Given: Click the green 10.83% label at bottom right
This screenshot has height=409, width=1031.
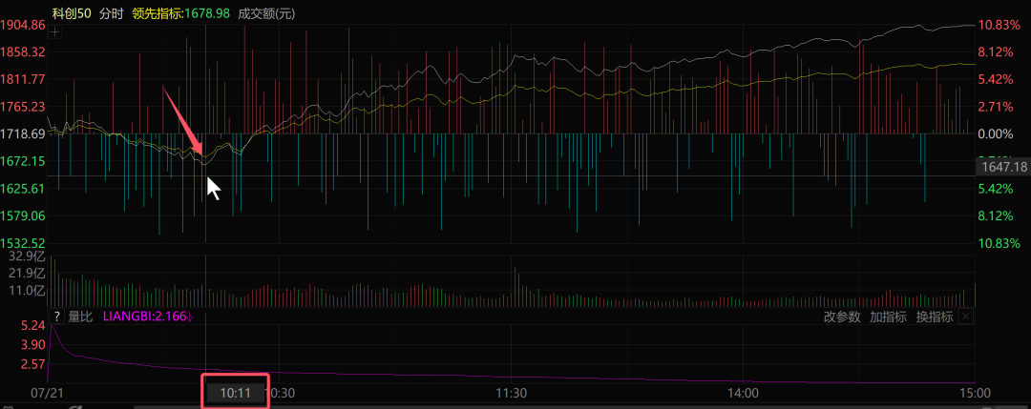Looking at the screenshot, I should 999,243.
